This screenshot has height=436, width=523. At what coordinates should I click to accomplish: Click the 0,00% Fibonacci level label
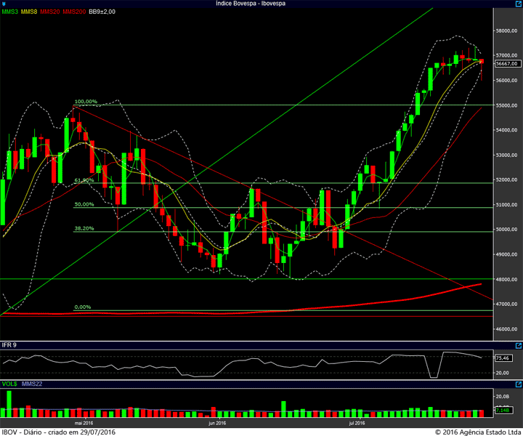[82, 307]
